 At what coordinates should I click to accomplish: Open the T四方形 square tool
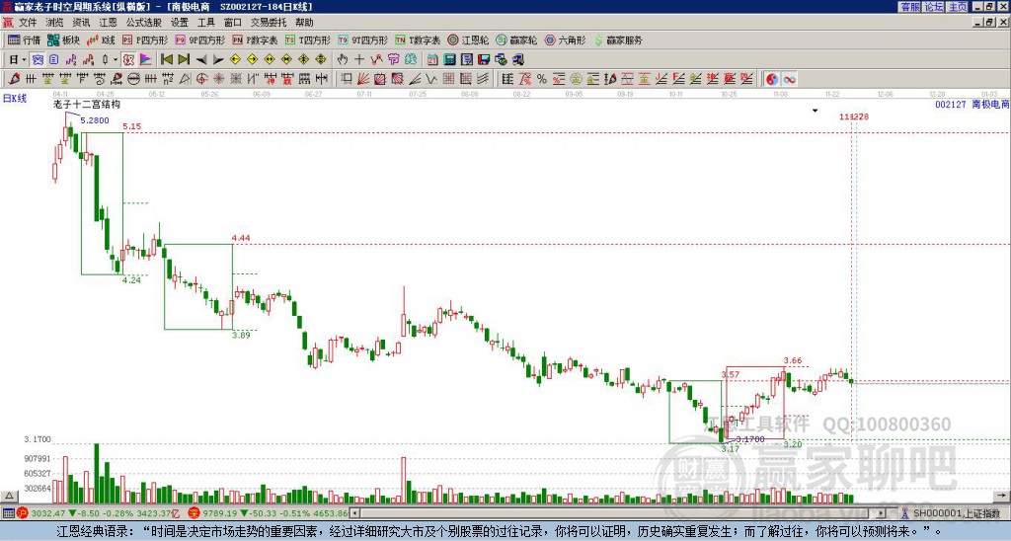coord(308,39)
